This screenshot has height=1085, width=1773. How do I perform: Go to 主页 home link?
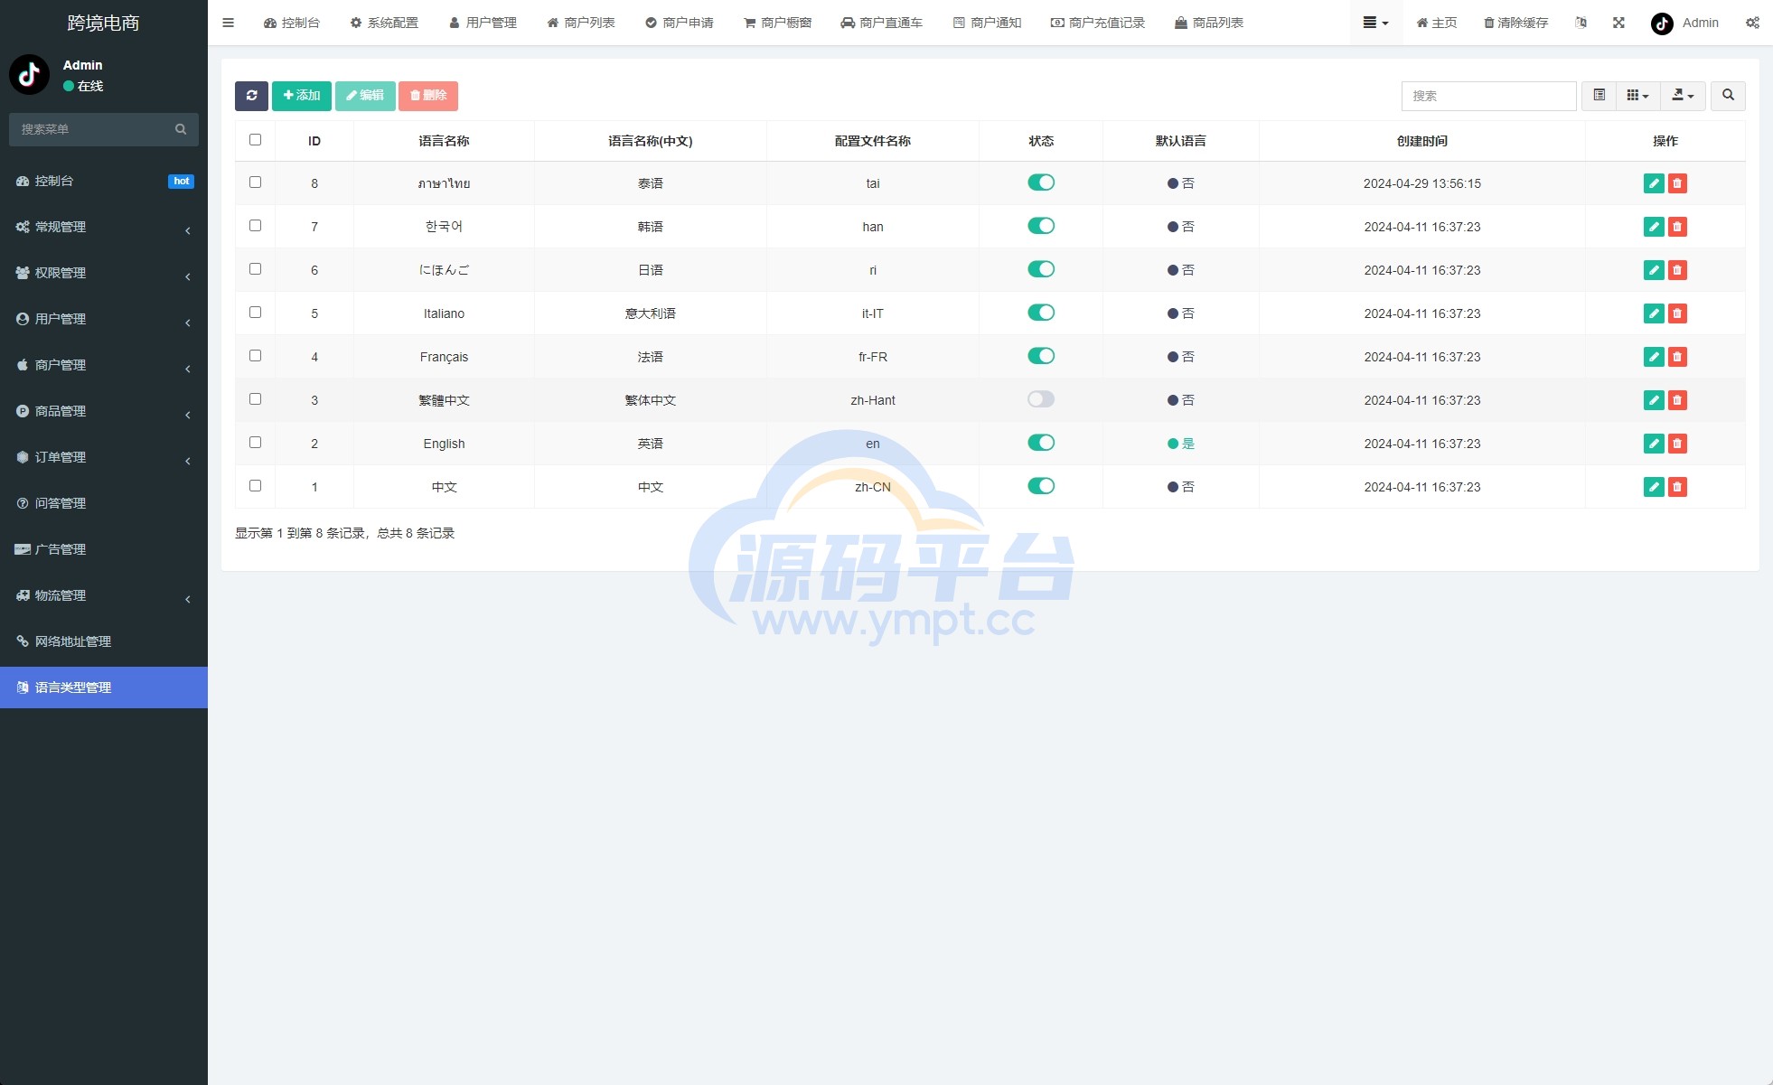pos(1437,23)
